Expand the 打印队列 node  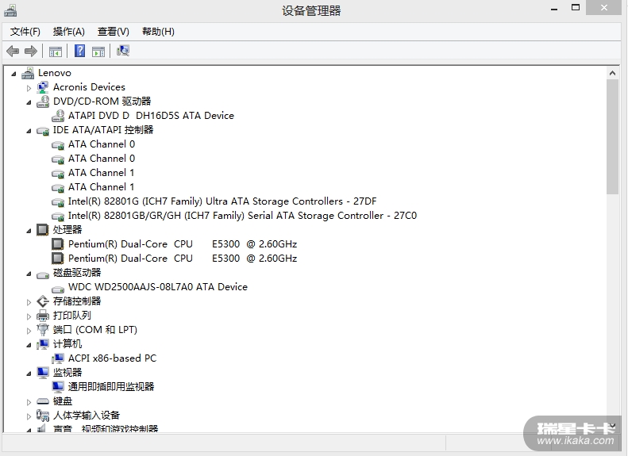point(29,316)
